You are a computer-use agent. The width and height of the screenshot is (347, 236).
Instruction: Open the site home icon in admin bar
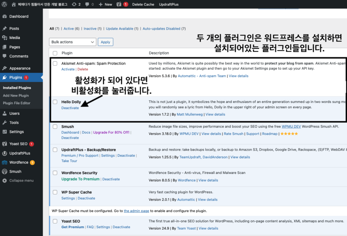pos(14,4)
